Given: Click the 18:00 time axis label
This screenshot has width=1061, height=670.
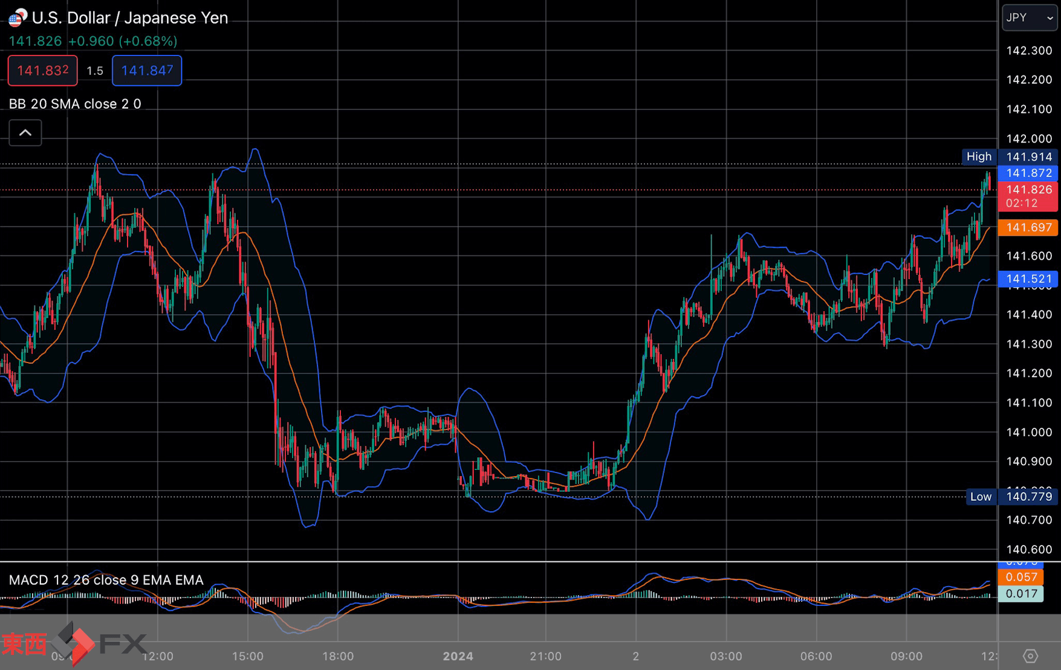Looking at the screenshot, I should click(338, 656).
